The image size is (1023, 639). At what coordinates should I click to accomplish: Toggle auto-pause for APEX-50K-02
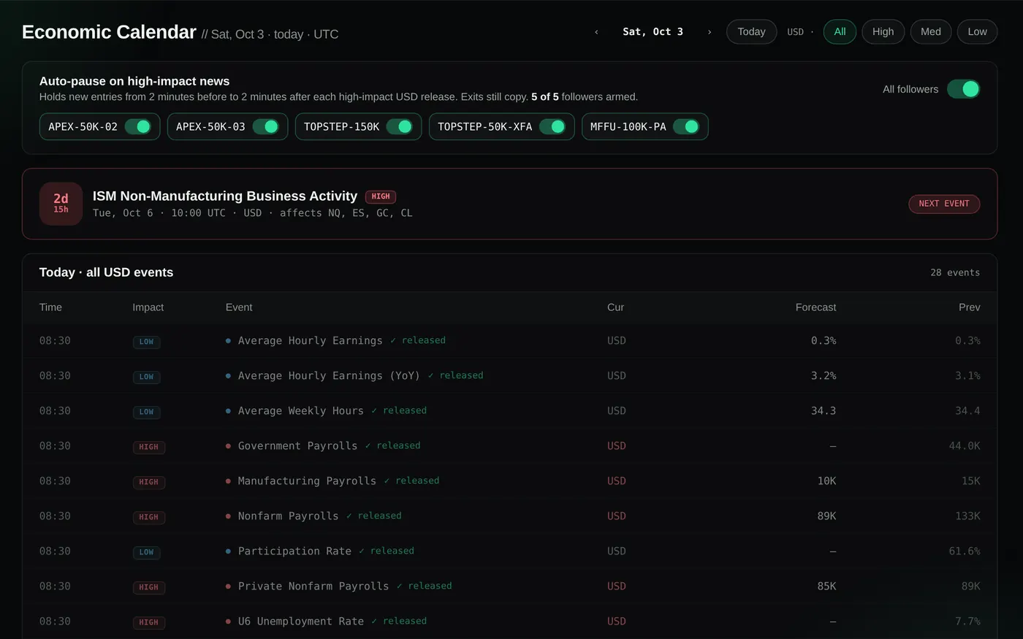[x=138, y=126]
